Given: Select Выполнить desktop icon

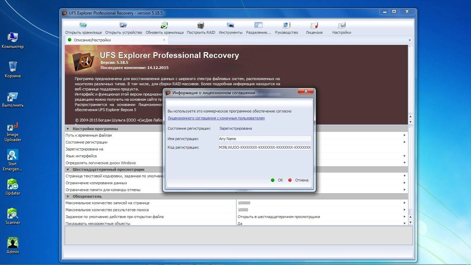Looking at the screenshot, I should (13, 99).
